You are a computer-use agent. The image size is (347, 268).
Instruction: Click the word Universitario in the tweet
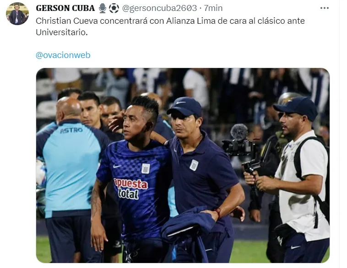pos(62,32)
